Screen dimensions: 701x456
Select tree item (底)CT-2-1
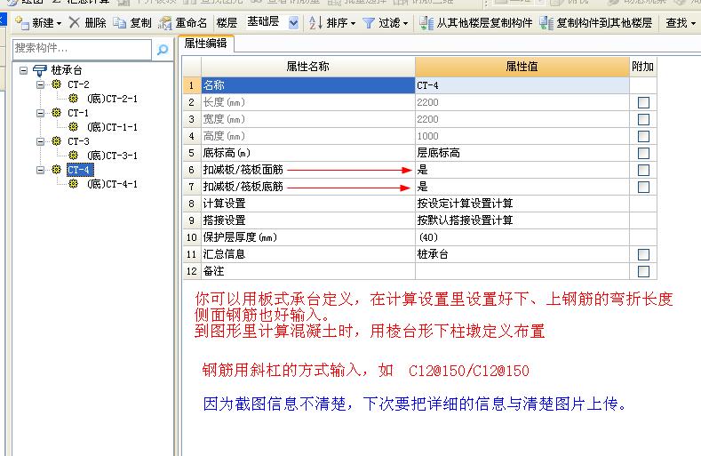click(112, 99)
